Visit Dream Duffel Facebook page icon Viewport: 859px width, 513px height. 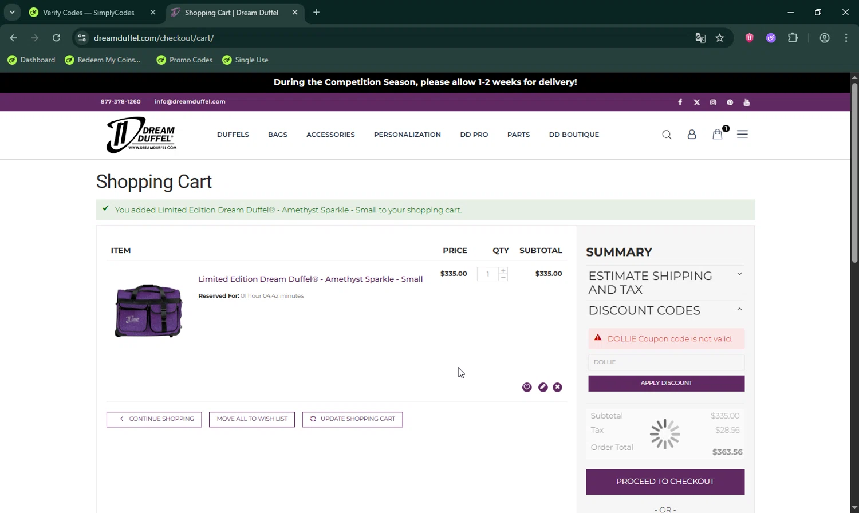(680, 102)
